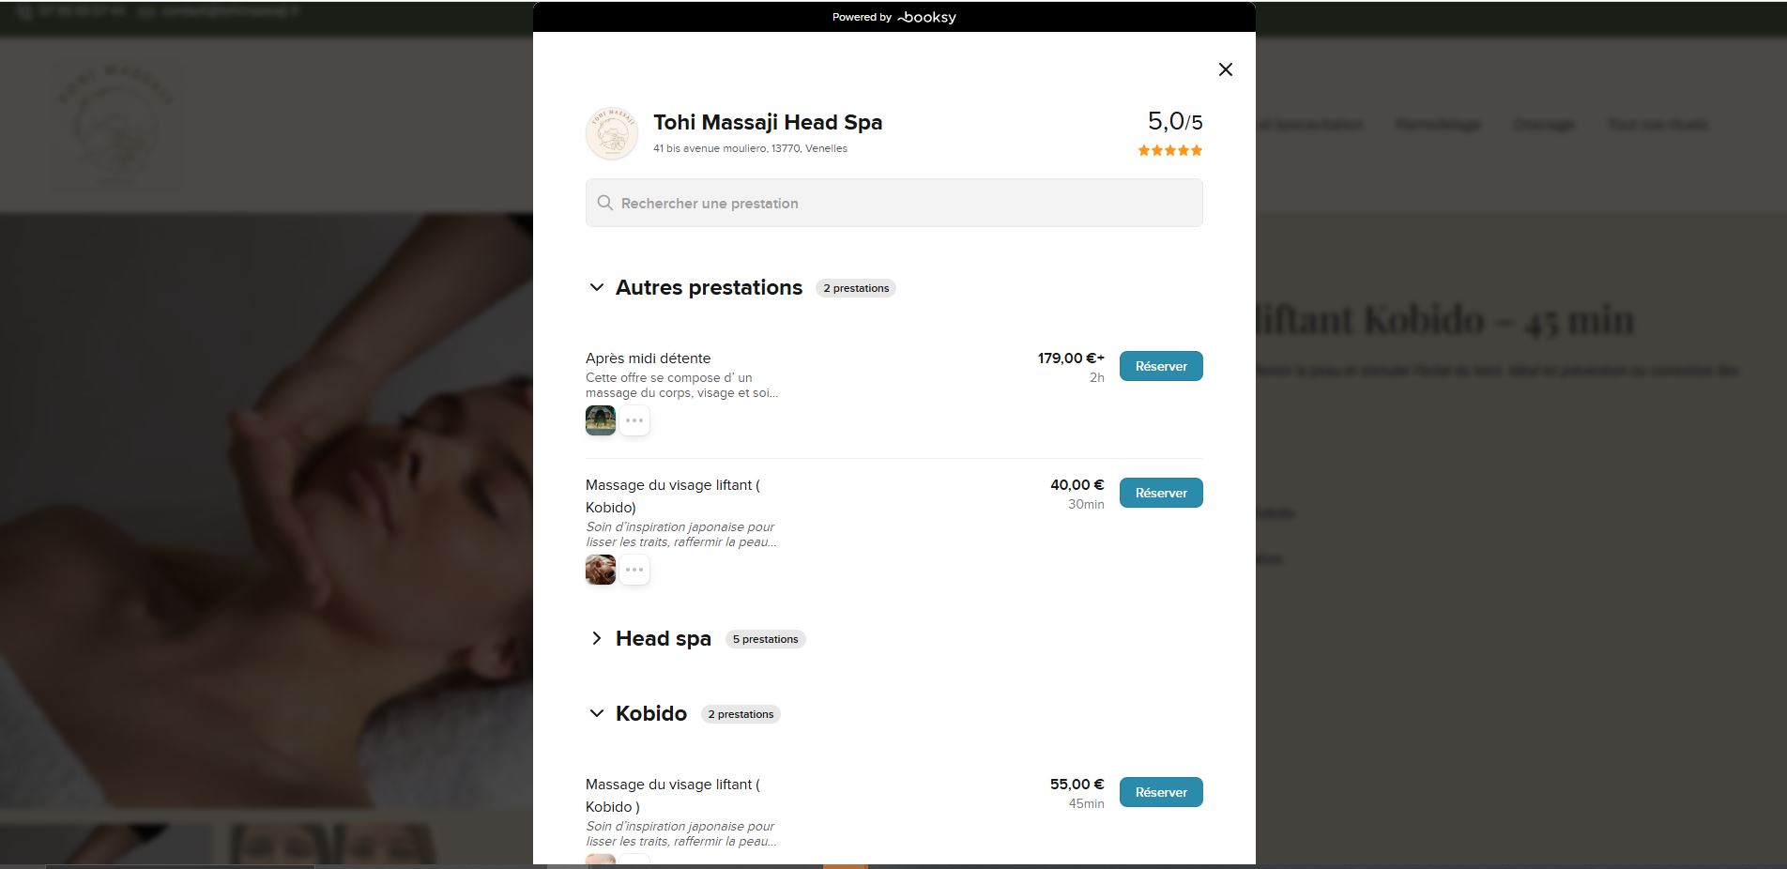
Task: Type in the Rechercher une prestation field
Action: click(901, 204)
